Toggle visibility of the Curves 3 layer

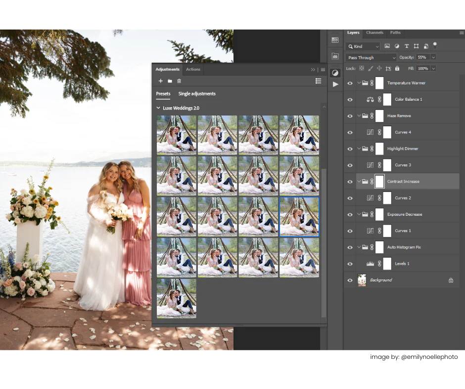tap(350, 165)
